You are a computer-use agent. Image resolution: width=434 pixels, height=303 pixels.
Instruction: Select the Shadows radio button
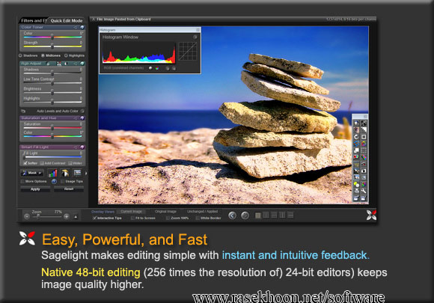pos(20,55)
